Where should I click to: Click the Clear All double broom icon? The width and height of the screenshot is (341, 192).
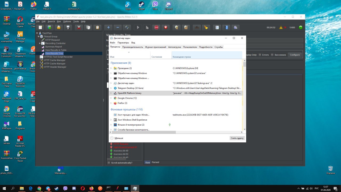186,27
